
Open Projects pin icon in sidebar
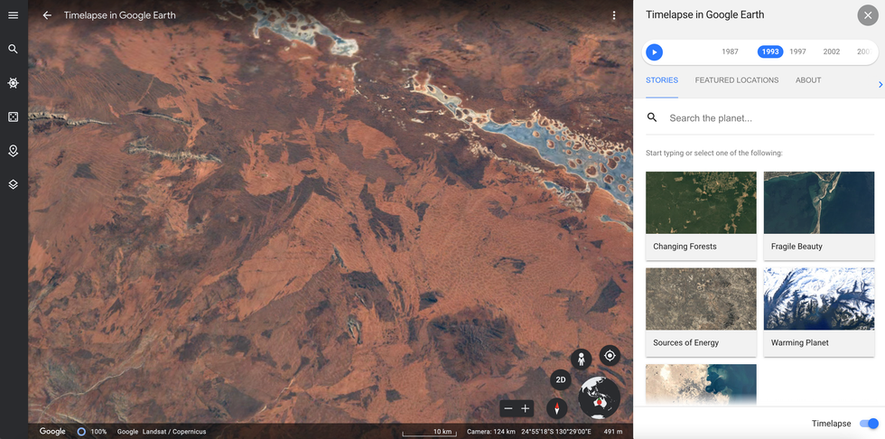[13, 151]
